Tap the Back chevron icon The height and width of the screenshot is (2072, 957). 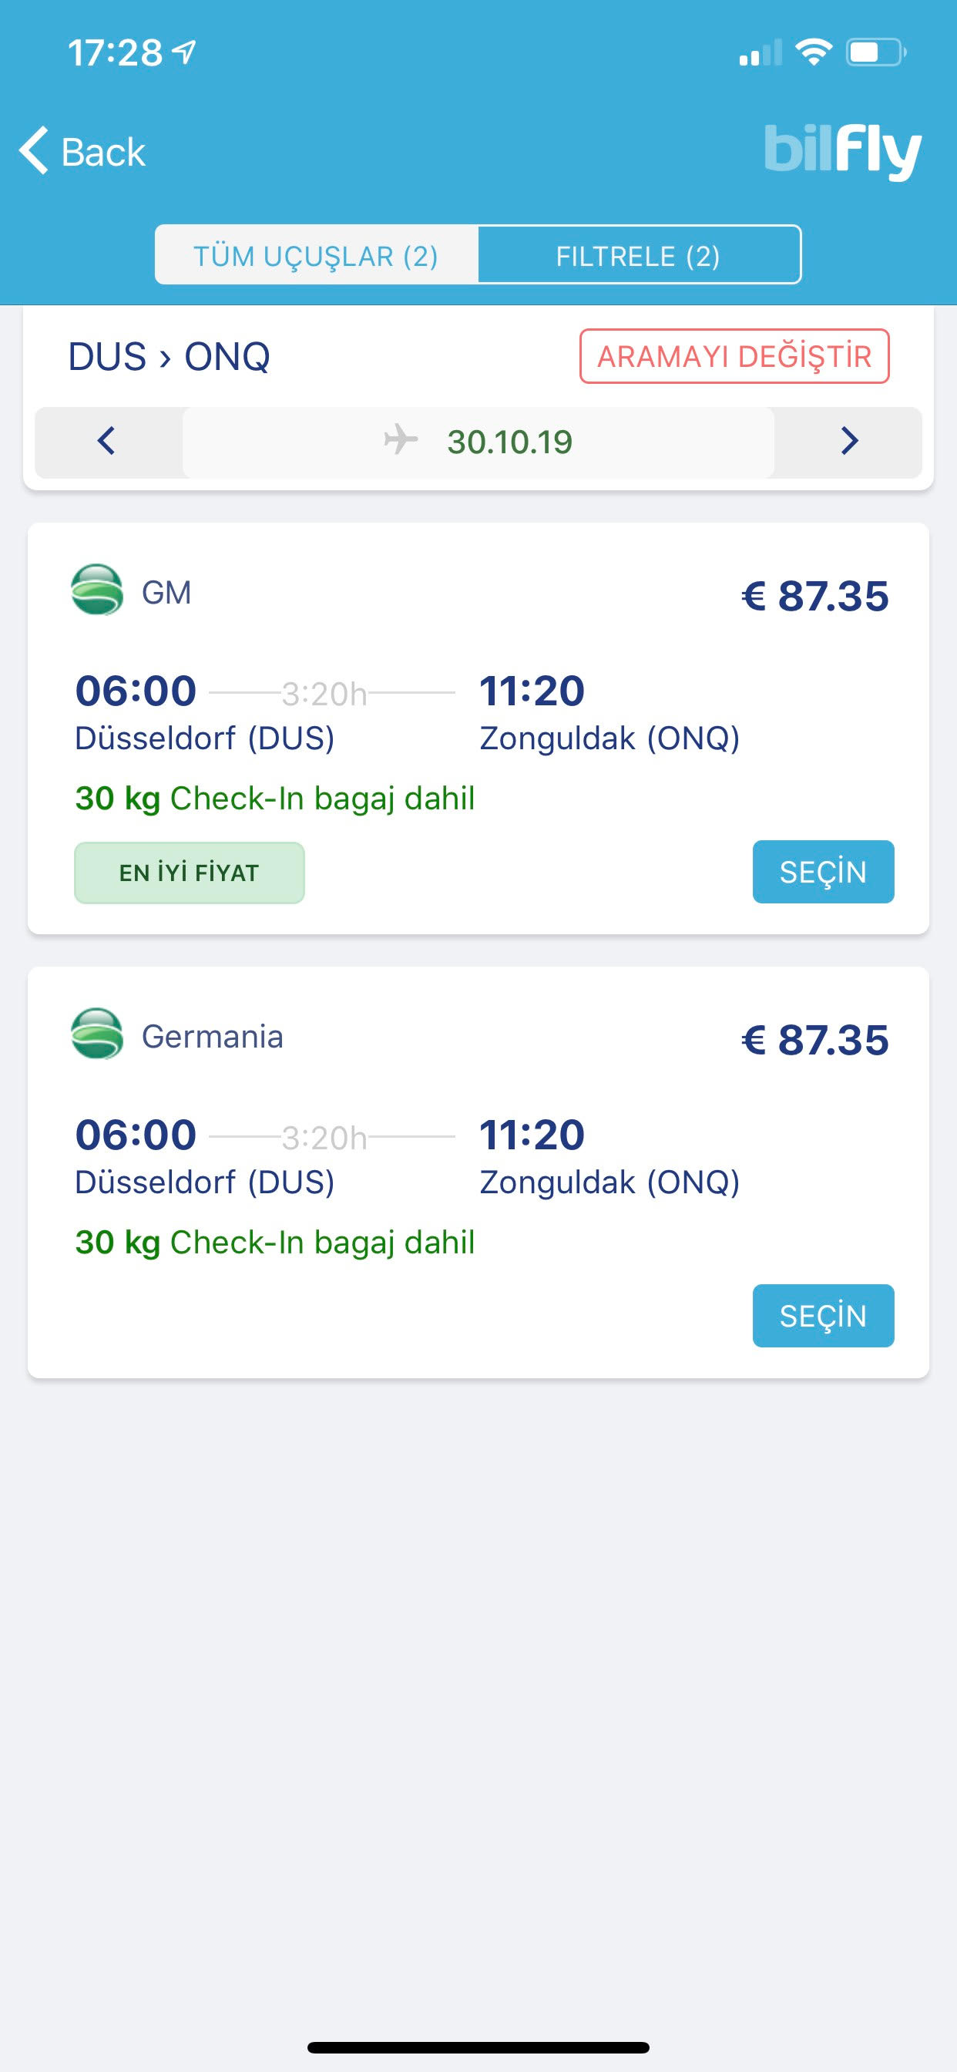coord(34,150)
